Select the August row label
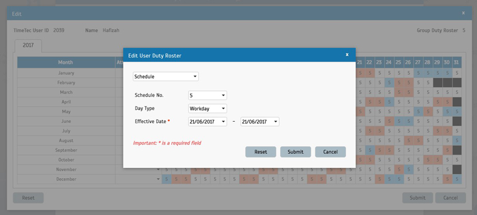 (x=66, y=141)
